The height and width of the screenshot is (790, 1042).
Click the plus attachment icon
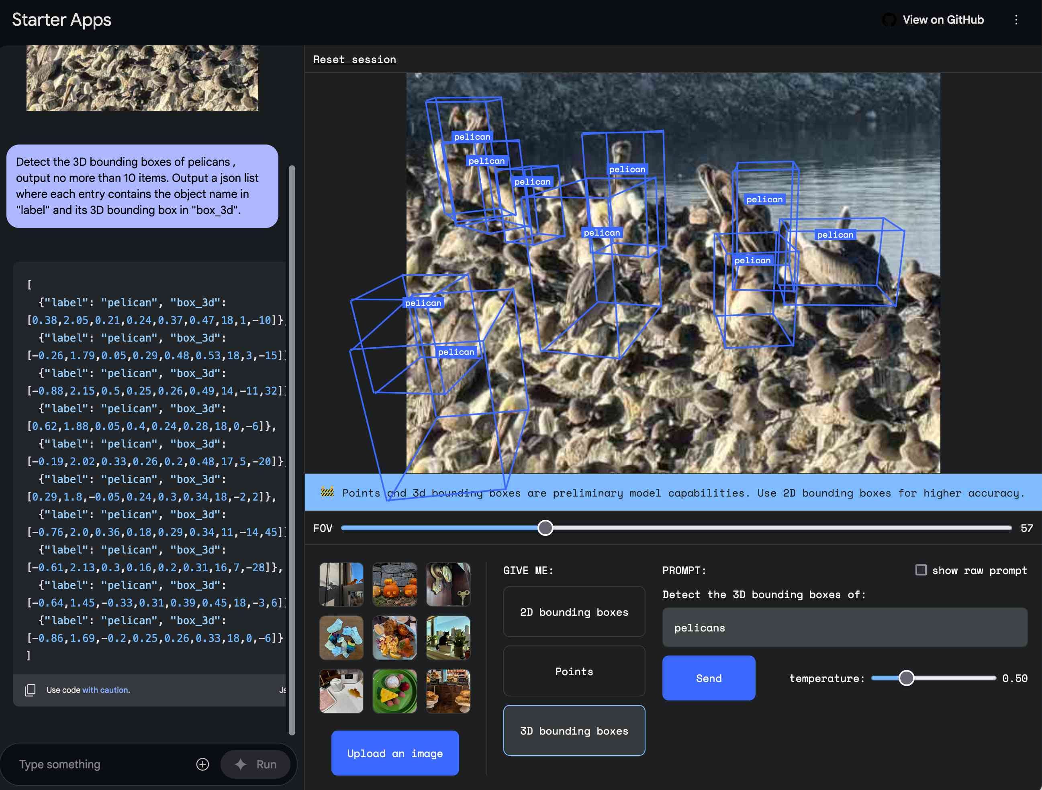[x=202, y=764]
